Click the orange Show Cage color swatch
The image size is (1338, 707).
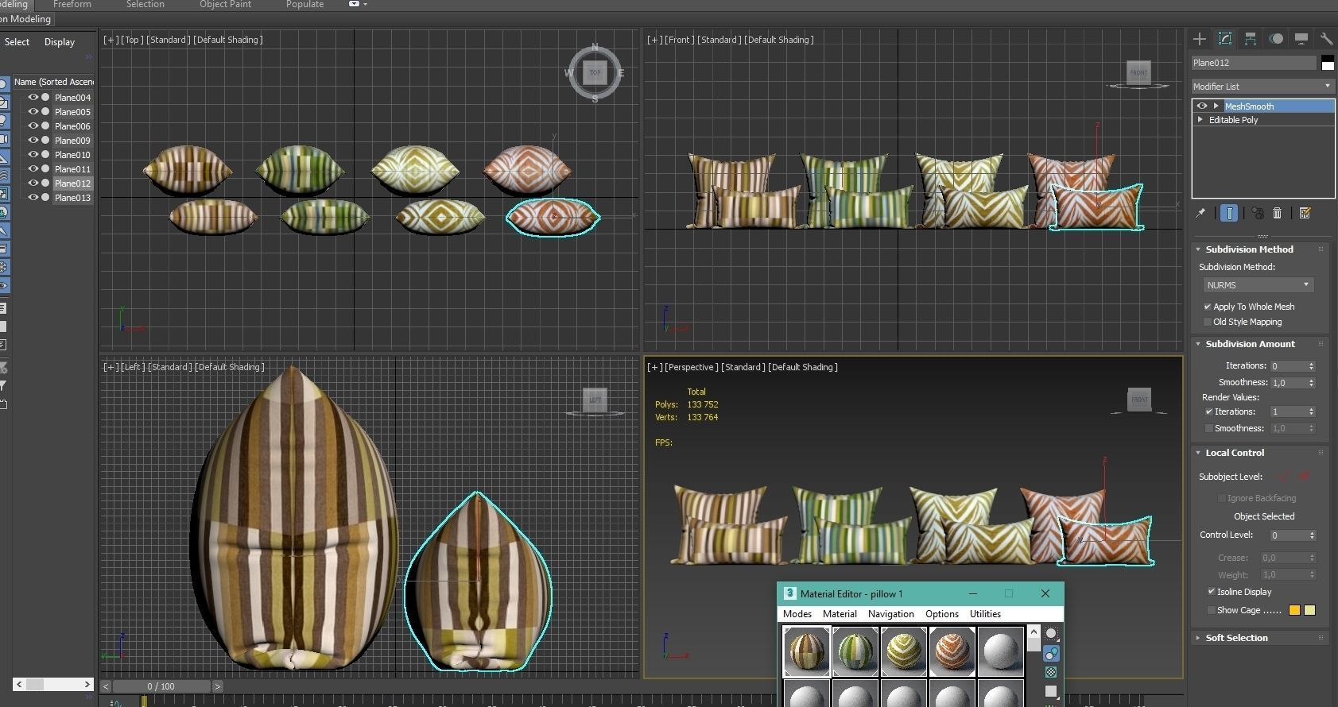1294,610
